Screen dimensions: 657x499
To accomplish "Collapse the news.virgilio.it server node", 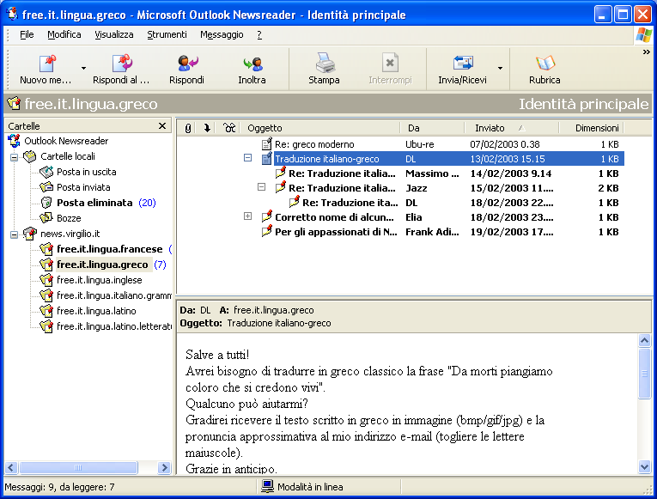I will pos(15,235).
